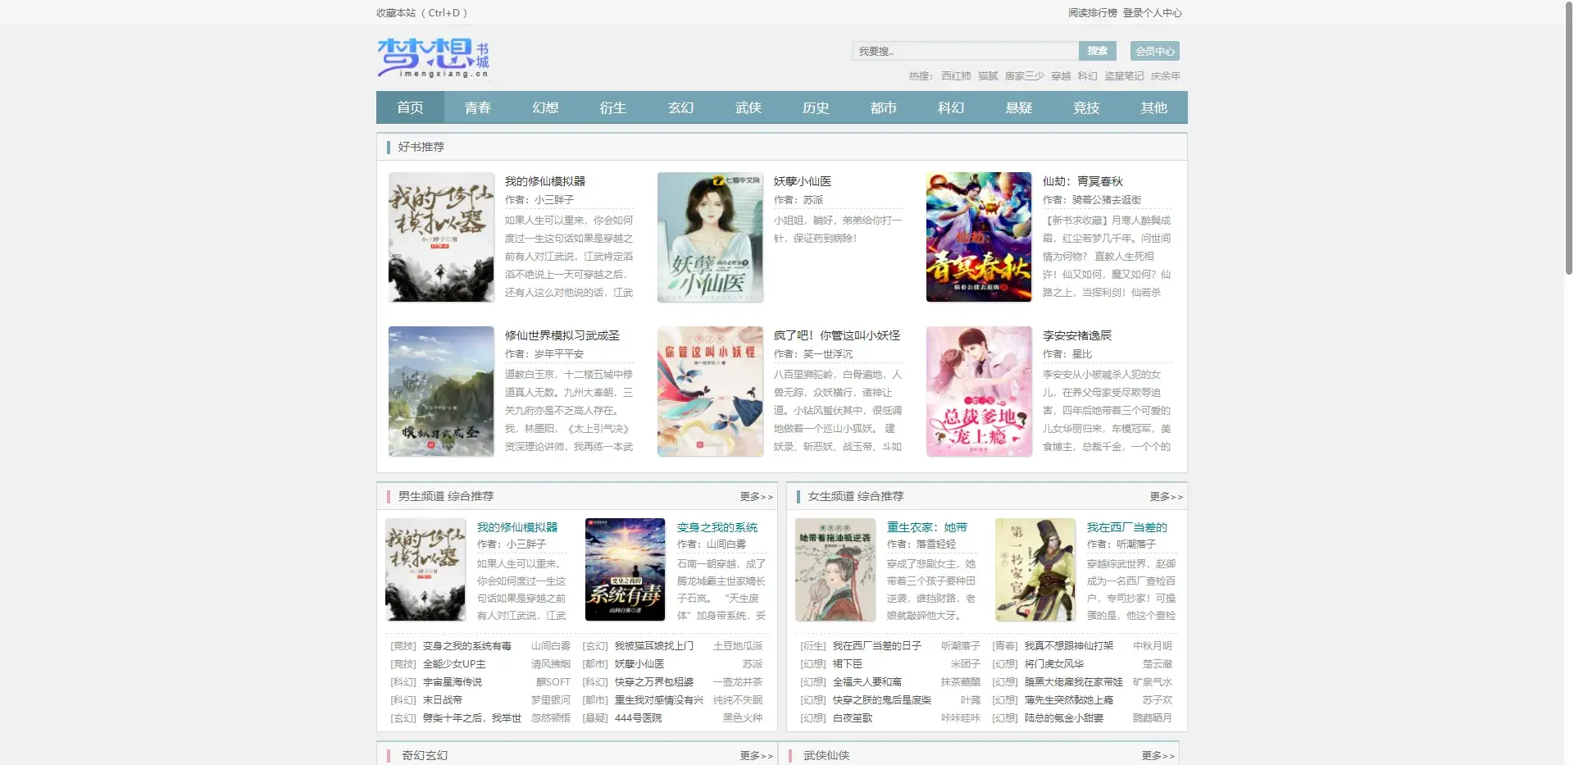Open the 妖孽小仙医 book cover
Image resolution: width=1574 pixels, height=765 pixels.
[x=710, y=237]
